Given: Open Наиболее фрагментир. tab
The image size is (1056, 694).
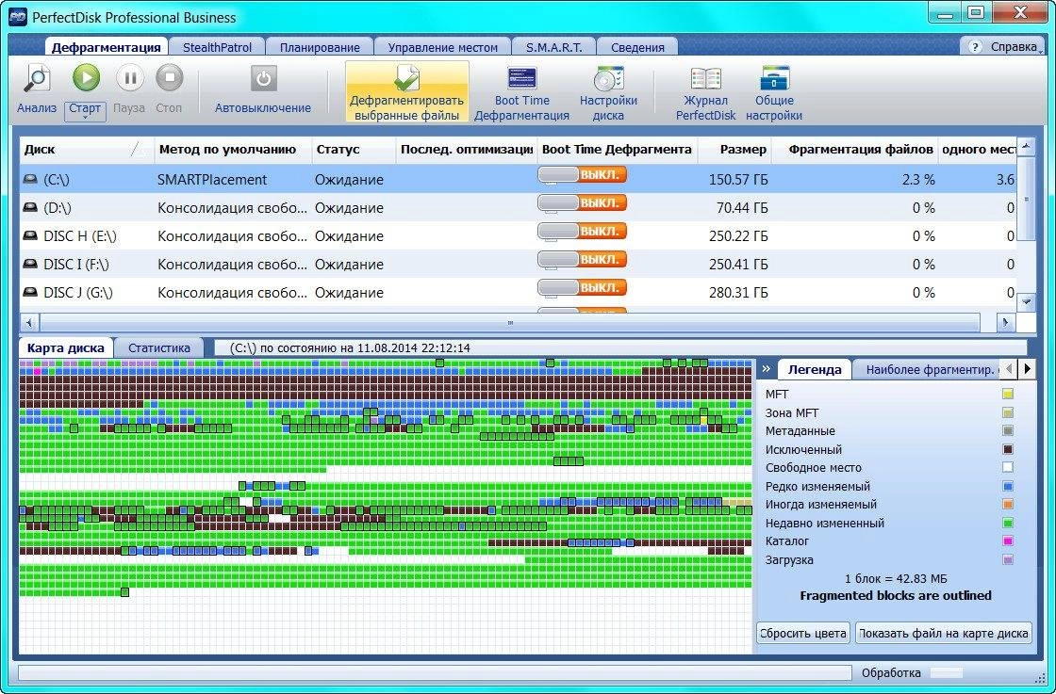Looking at the screenshot, I should point(928,369).
